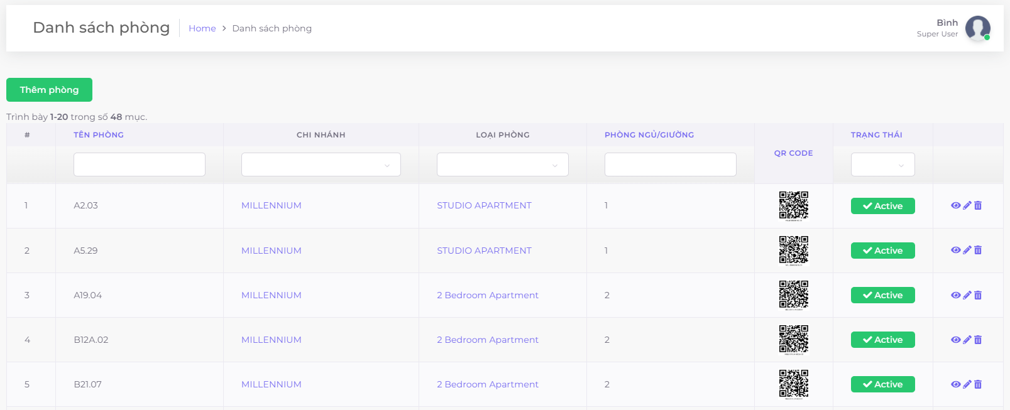
Task: Go to Home breadcrumb link
Action: click(x=202, y=28)
